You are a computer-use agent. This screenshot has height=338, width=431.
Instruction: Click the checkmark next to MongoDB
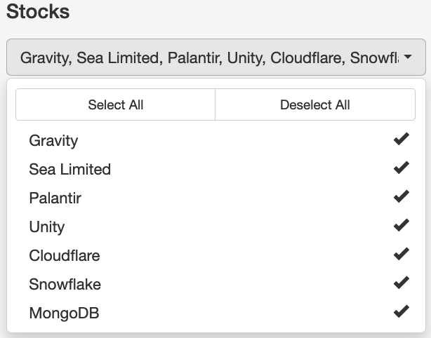[x=401, y=313]
